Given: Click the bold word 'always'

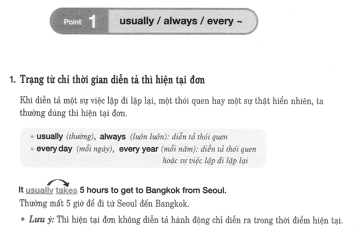Looking at the screenshot, I should (113, 137).
